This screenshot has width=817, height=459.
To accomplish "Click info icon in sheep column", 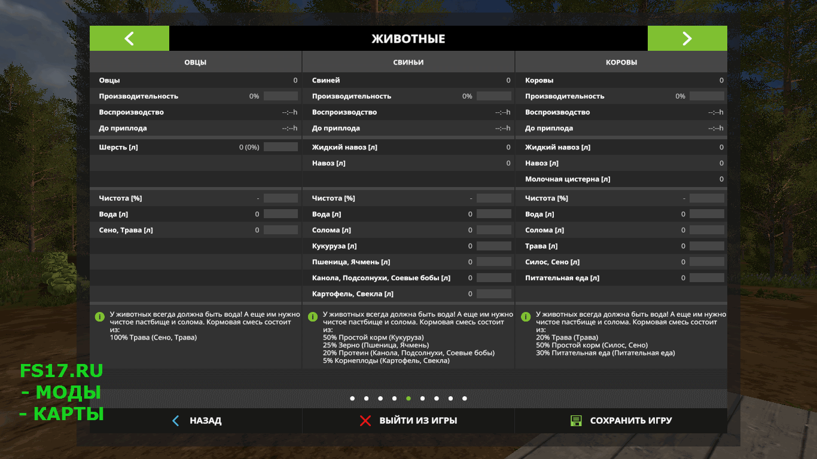I will coord(99,316).
